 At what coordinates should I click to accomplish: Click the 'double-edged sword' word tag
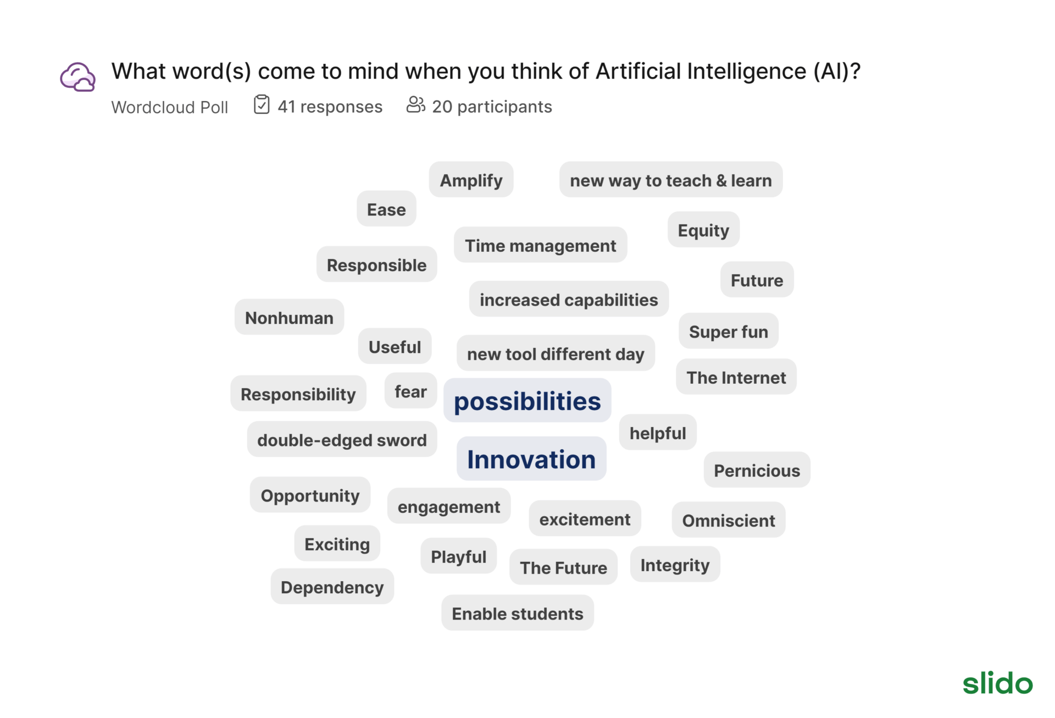coord(343,438)
